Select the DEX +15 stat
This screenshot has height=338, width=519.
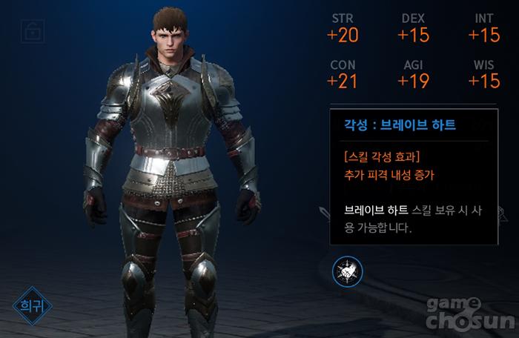[414, 28]
